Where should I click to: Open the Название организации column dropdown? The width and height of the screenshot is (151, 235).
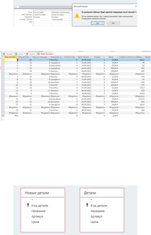click(62, 57)
